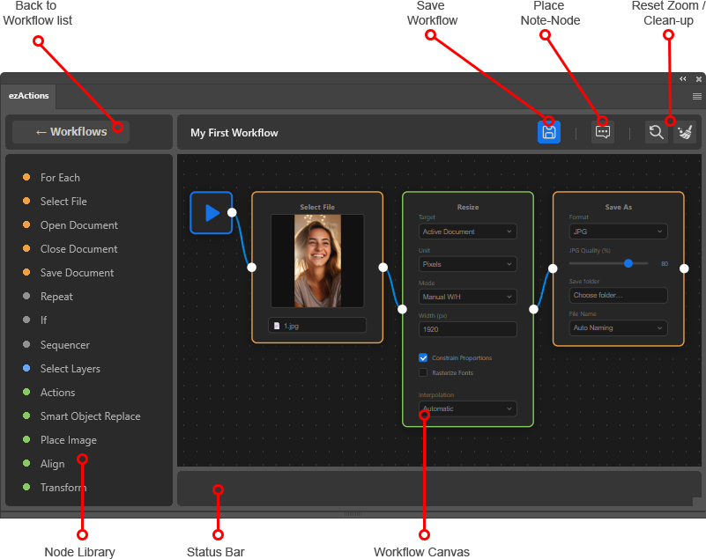Click the Place Note-Node icon
This screenshot has height=559, width=706.
[x=603, y=132]
